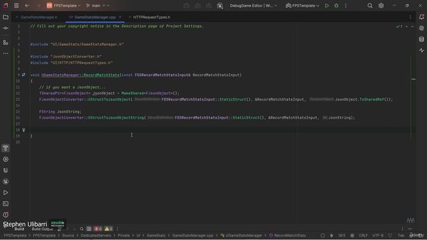
Task: Click DedicatedServers breadcrumb
Action: point(96,235)
